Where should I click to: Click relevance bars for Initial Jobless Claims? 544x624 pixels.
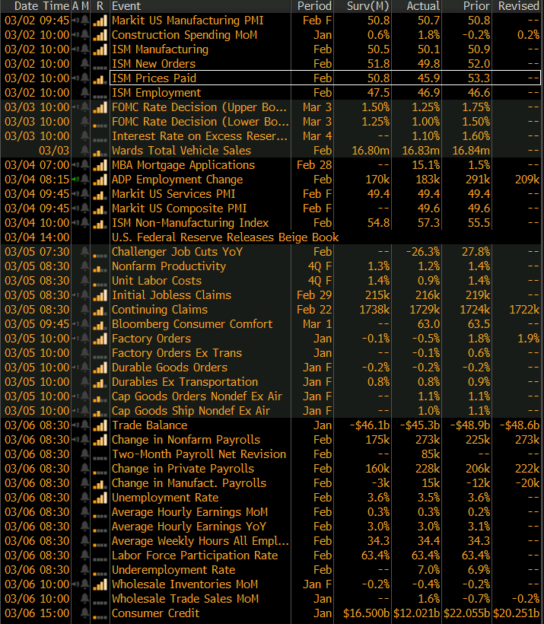100,295
